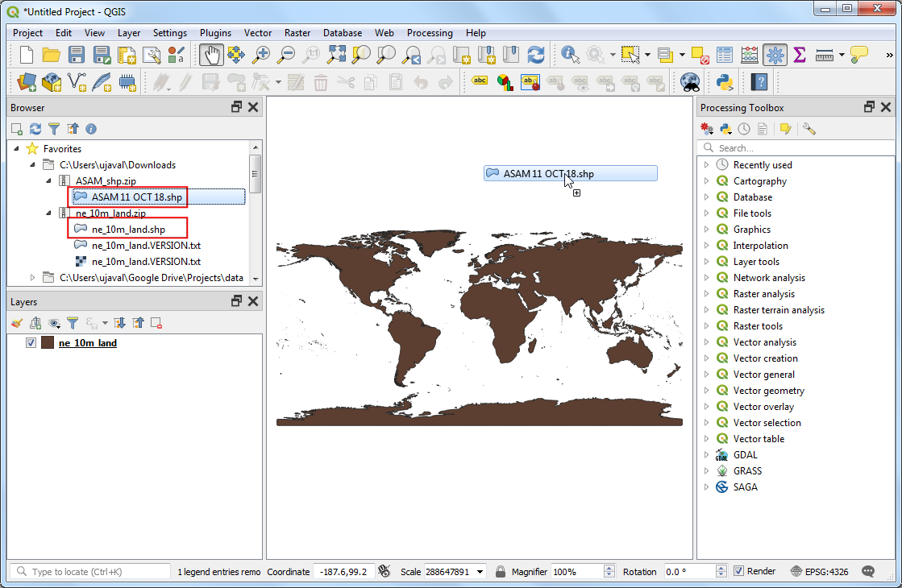902x588 pixels.
Task: Open Statistical Summary sigma icon
Action: click(x=799, y=55)
